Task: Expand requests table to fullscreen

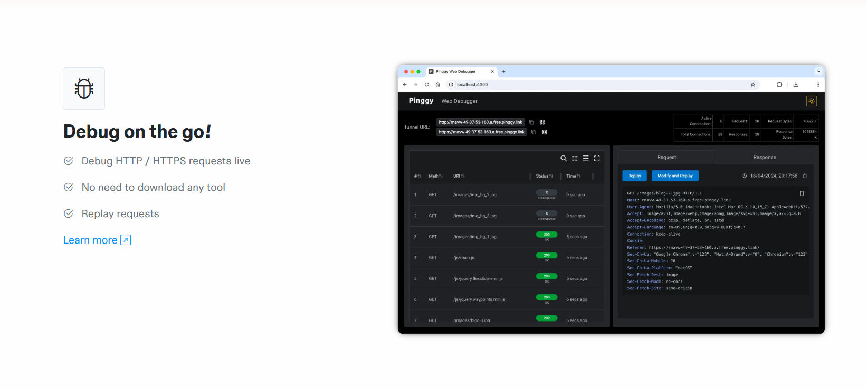Action: pos(597,158)
